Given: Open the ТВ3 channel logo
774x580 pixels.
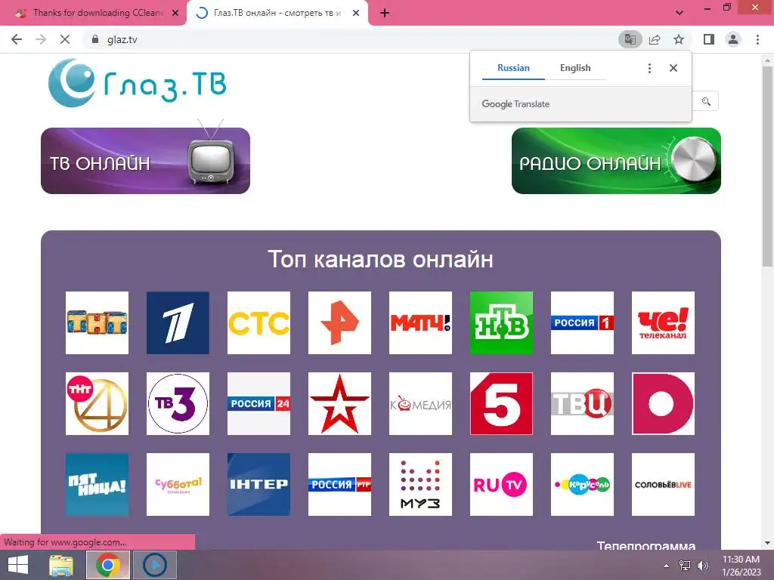Looking at the screenshot, I should tap(178, 403).
